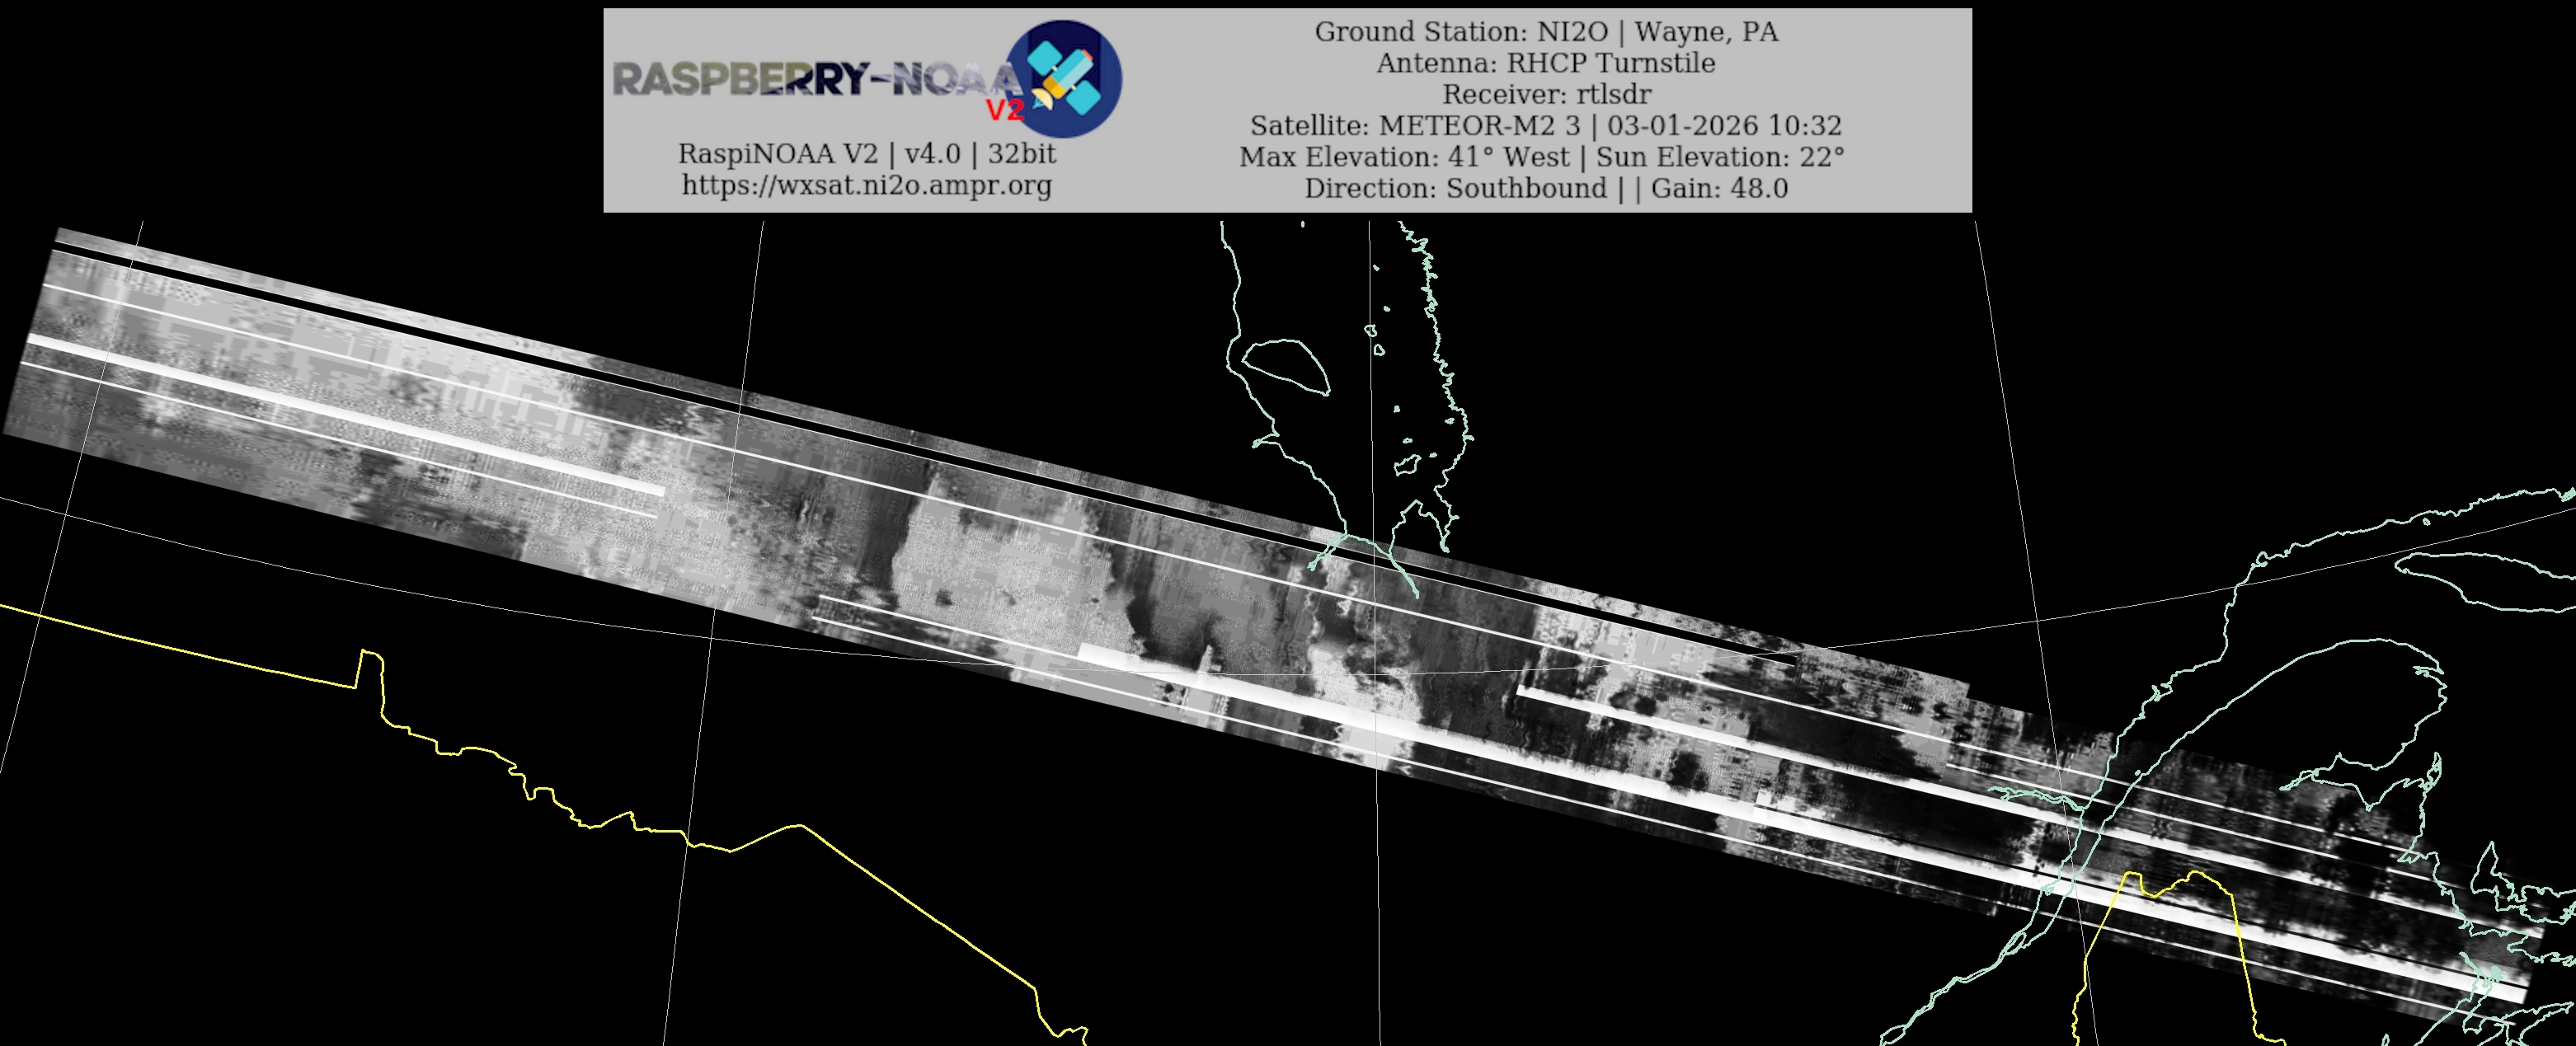This screenshot has width=2576, height=1046.
Task: Click the Sun Elevation 22° text
Action: (1719, 158)
